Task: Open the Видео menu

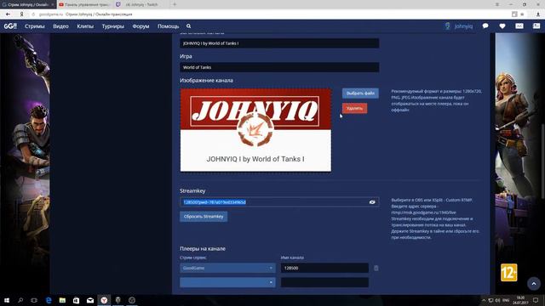Action: pos(60,26)
